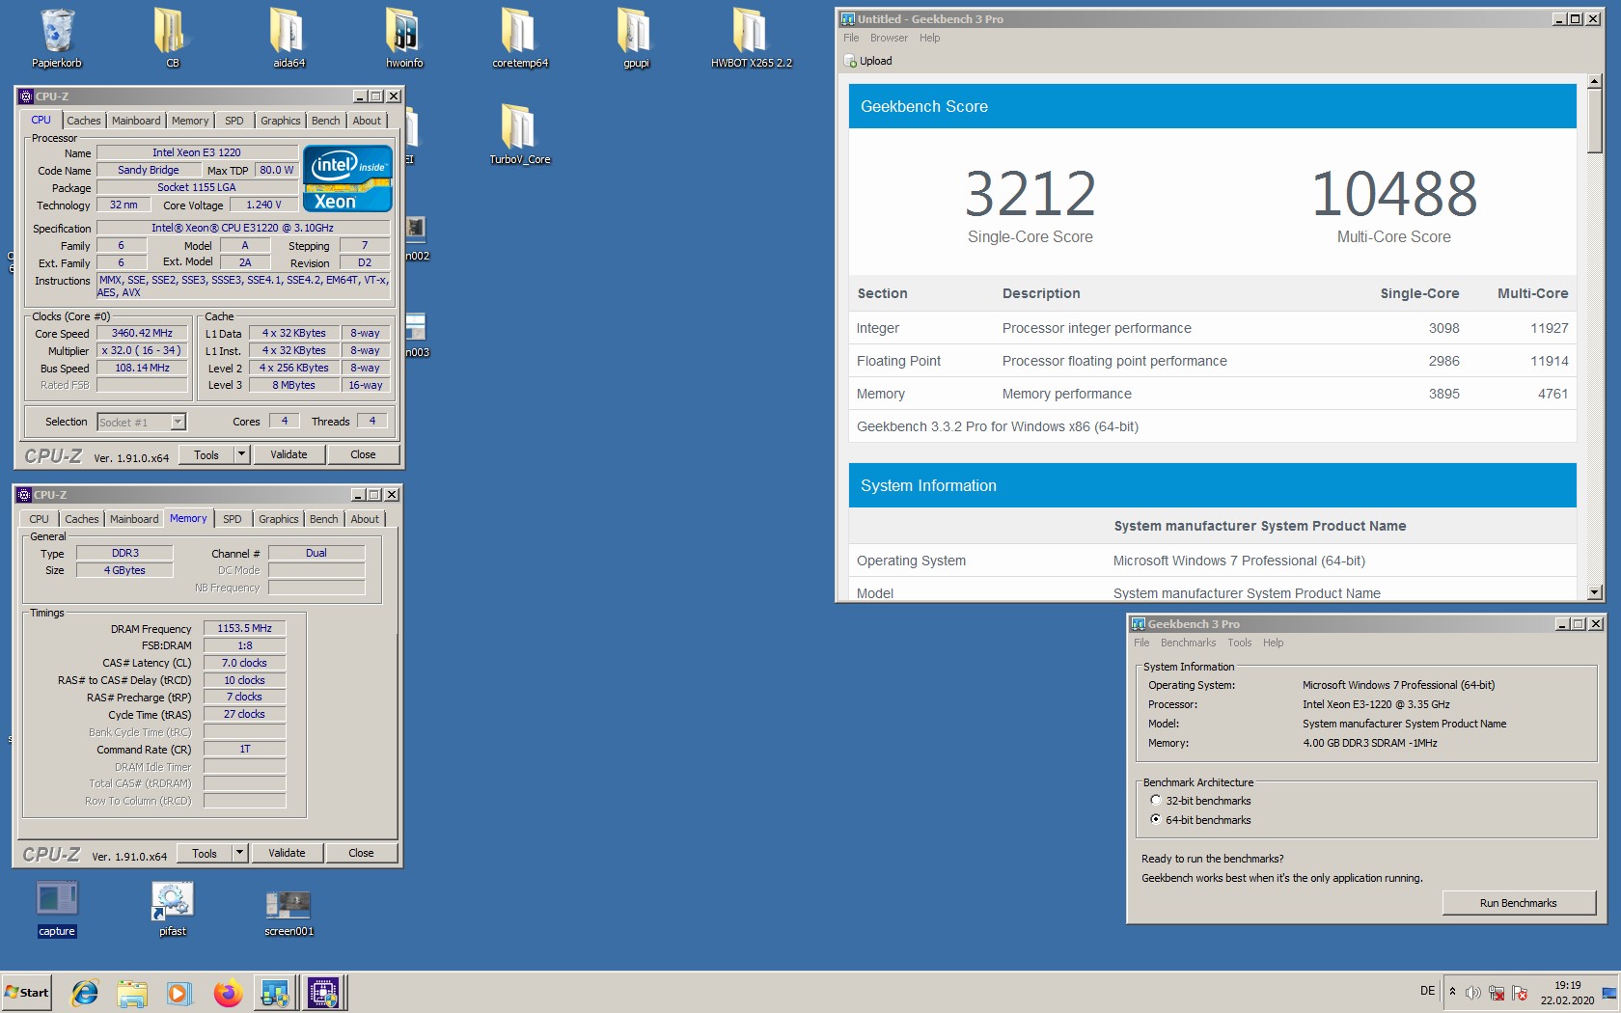Open Benchmarks menu in Geekbench 3 Pro
Viewport: 1621px width, 1013px height.
1188,643
